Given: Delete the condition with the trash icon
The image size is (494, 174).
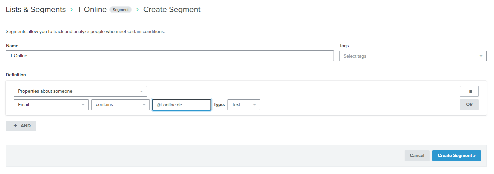Looking at the screenshot, I should 469,91.
